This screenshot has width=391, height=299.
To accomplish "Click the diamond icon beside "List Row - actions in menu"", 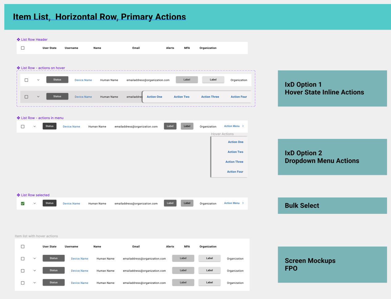I will click(x=19, y=118).
